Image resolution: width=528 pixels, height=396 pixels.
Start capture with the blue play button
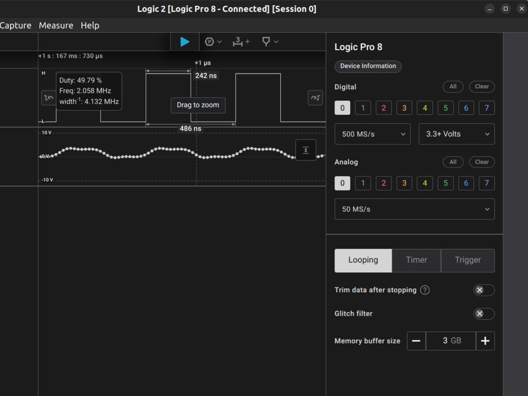(x=185, y=42)
